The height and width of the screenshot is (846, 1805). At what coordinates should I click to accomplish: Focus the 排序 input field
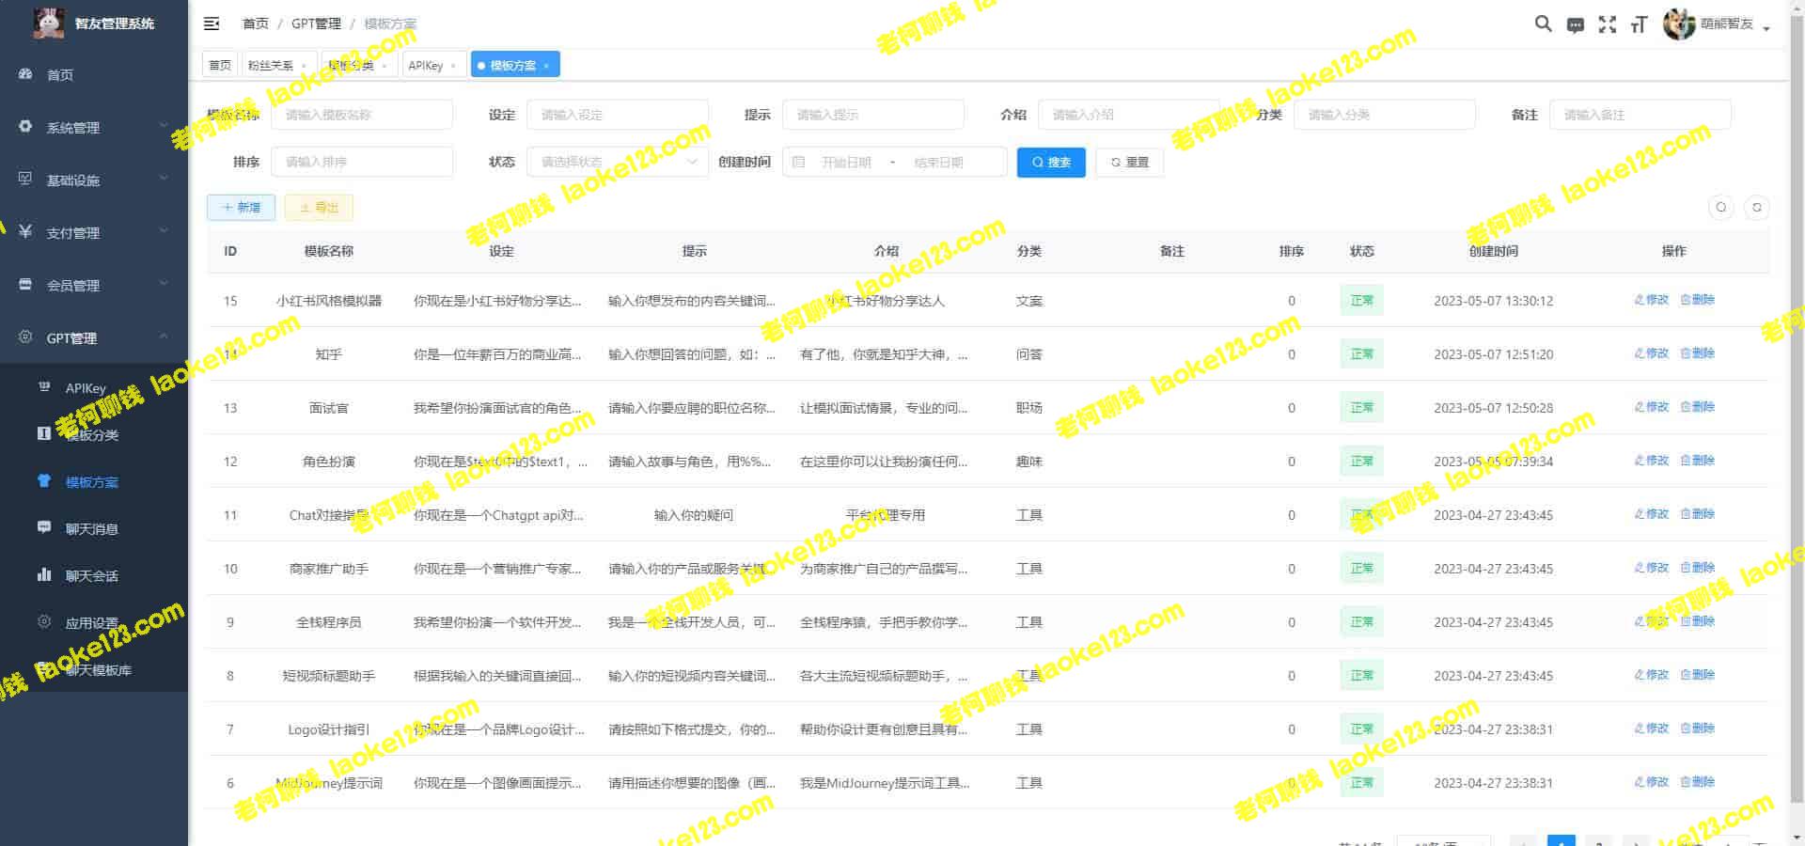[362, 162]
